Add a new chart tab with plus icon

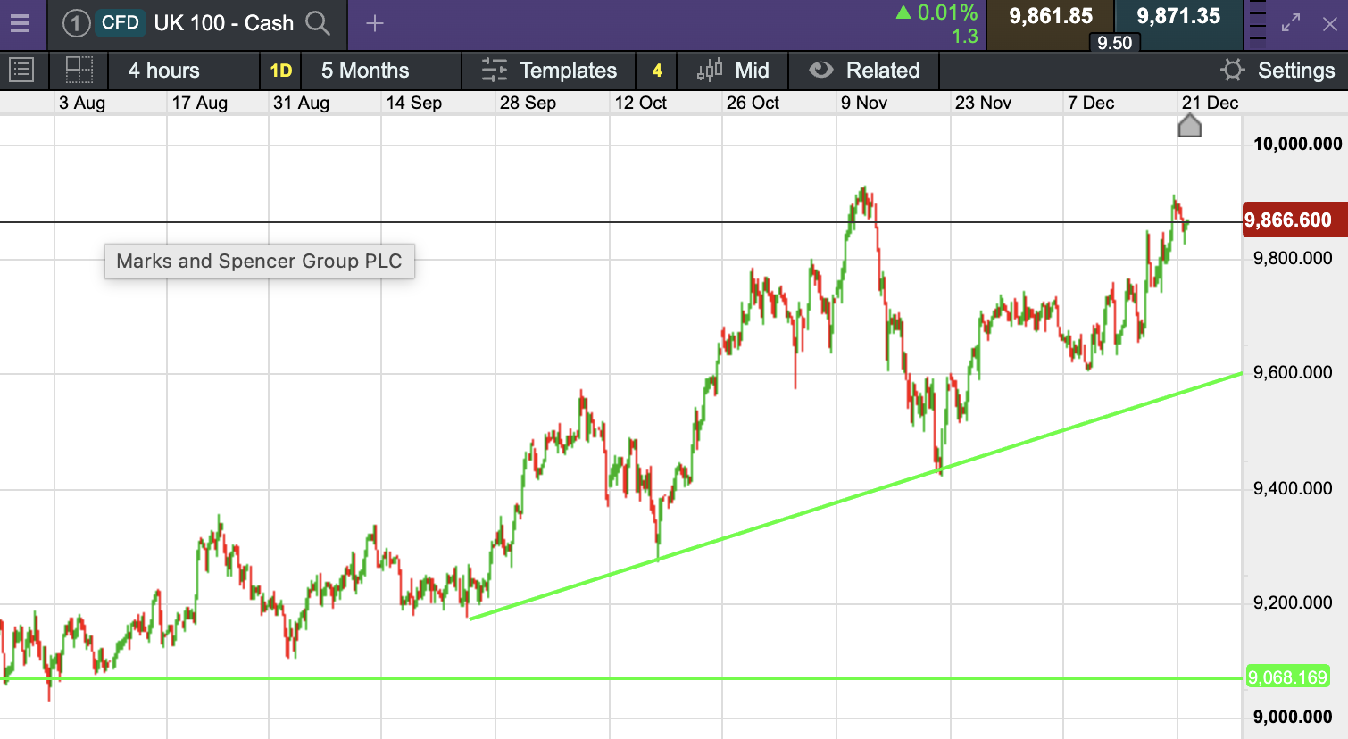375,23
